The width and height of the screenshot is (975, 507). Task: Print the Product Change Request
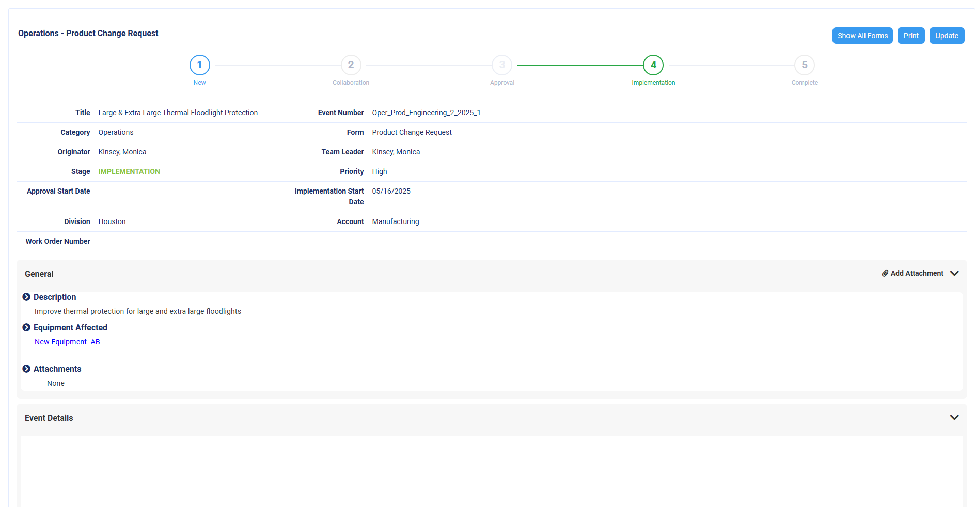click(911, 36)
